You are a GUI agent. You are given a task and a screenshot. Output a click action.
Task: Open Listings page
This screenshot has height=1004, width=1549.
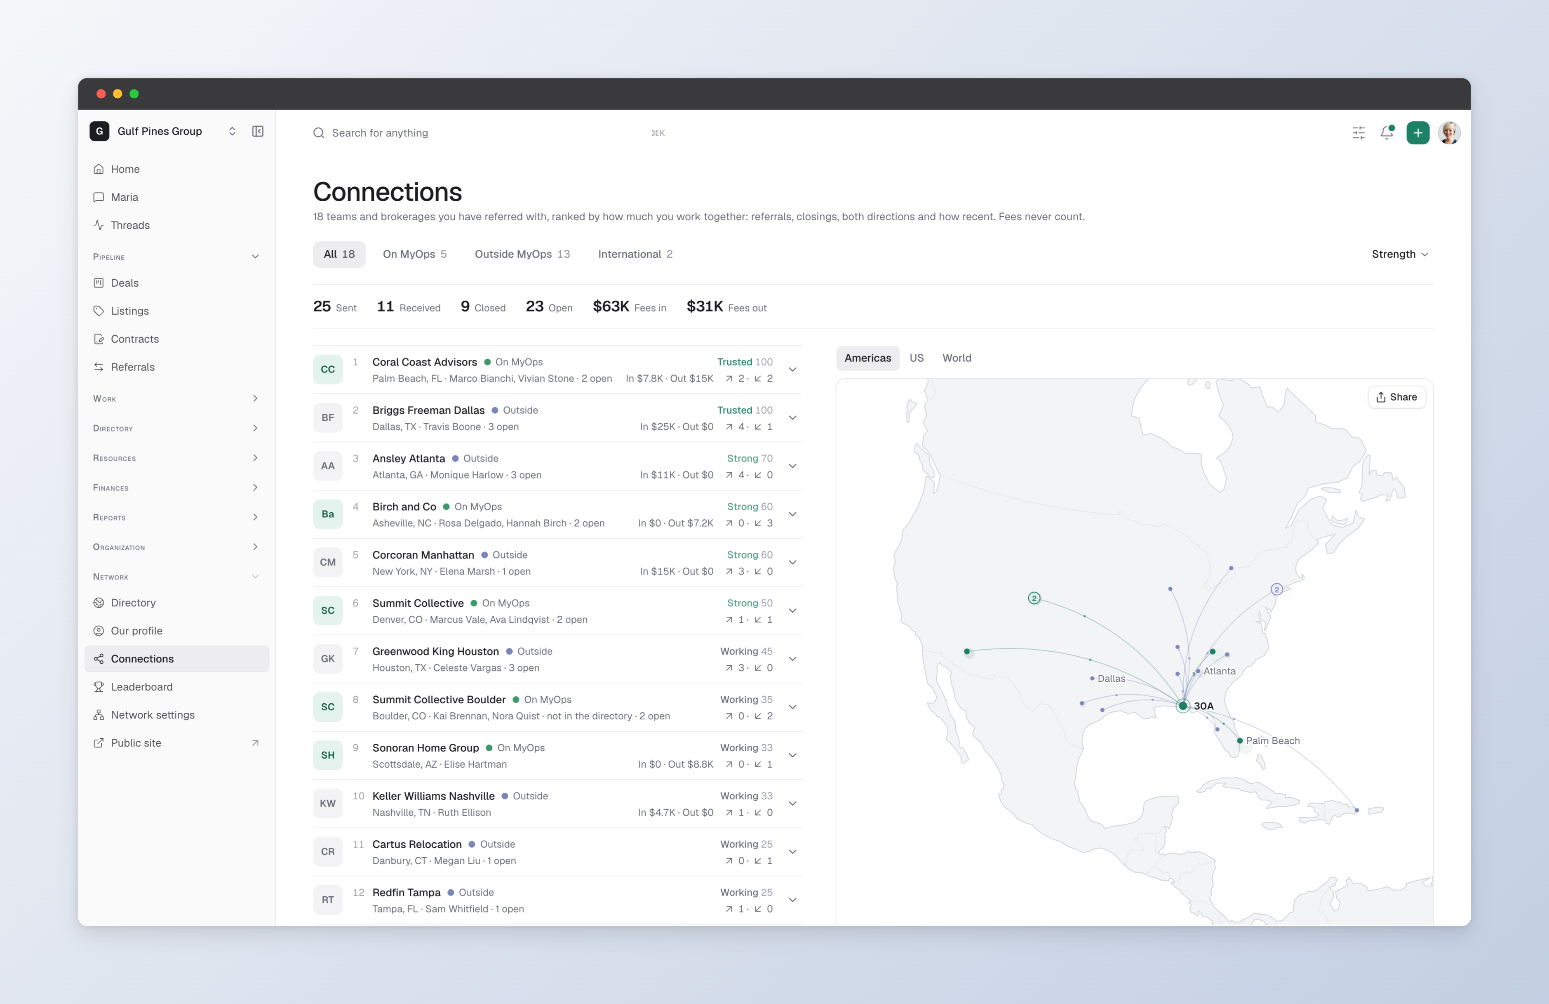(176, 311)
